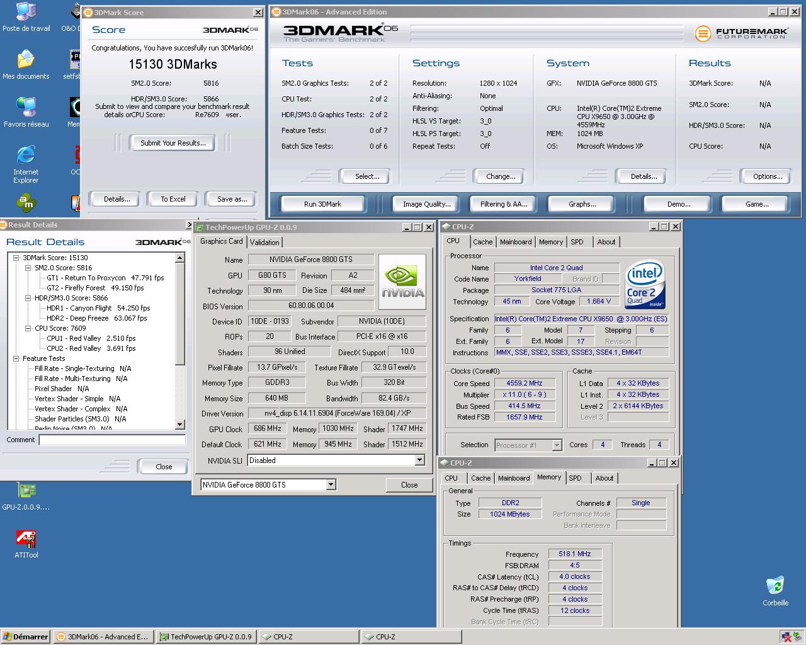806x645 pixels.
Task: Launch ATITool desktop icon
Action: tap(26, 544)
